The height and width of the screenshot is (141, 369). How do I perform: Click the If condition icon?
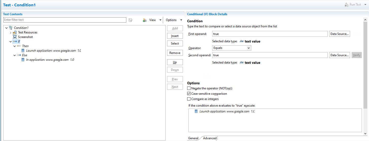(15, 42)
